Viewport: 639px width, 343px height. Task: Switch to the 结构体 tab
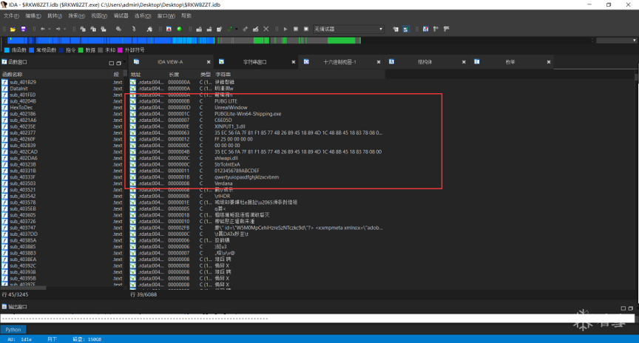(x=425, y=62)
